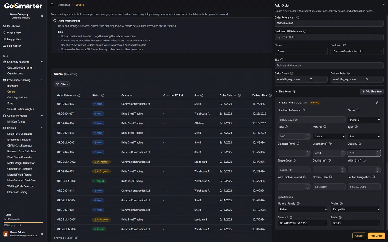Sort by Order Date arrow icon
The height and width of the screenshot is (242, 388).
click(235, 95)
